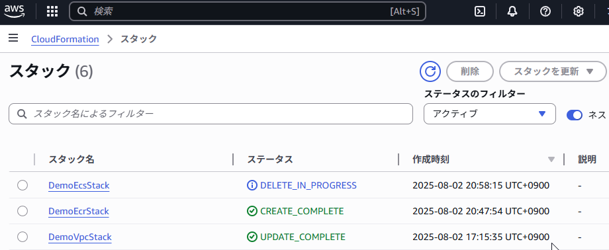Click the スタック名 column header
This screenshot has height=250, width=609.
[x=71, y=159]
